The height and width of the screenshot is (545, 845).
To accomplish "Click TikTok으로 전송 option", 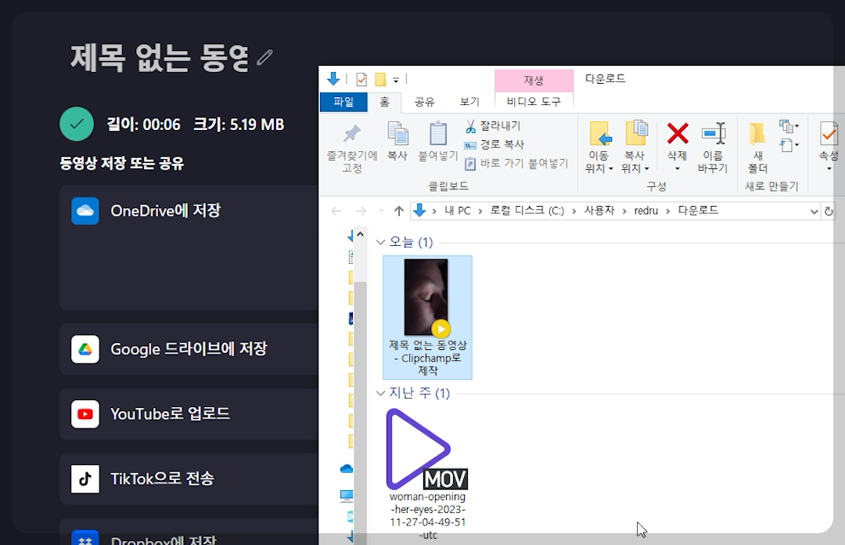I will pos(162,478).
